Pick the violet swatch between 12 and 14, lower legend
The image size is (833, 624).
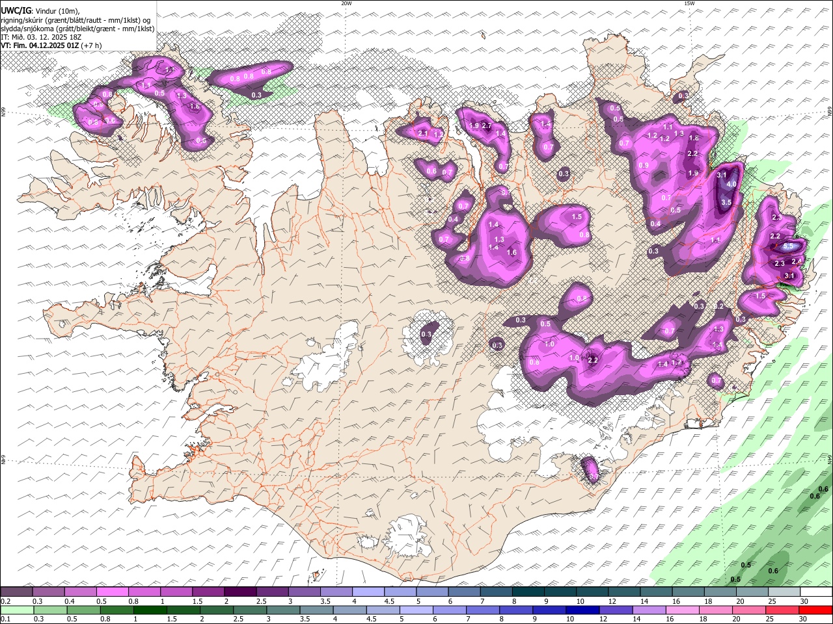click(616, 610)
